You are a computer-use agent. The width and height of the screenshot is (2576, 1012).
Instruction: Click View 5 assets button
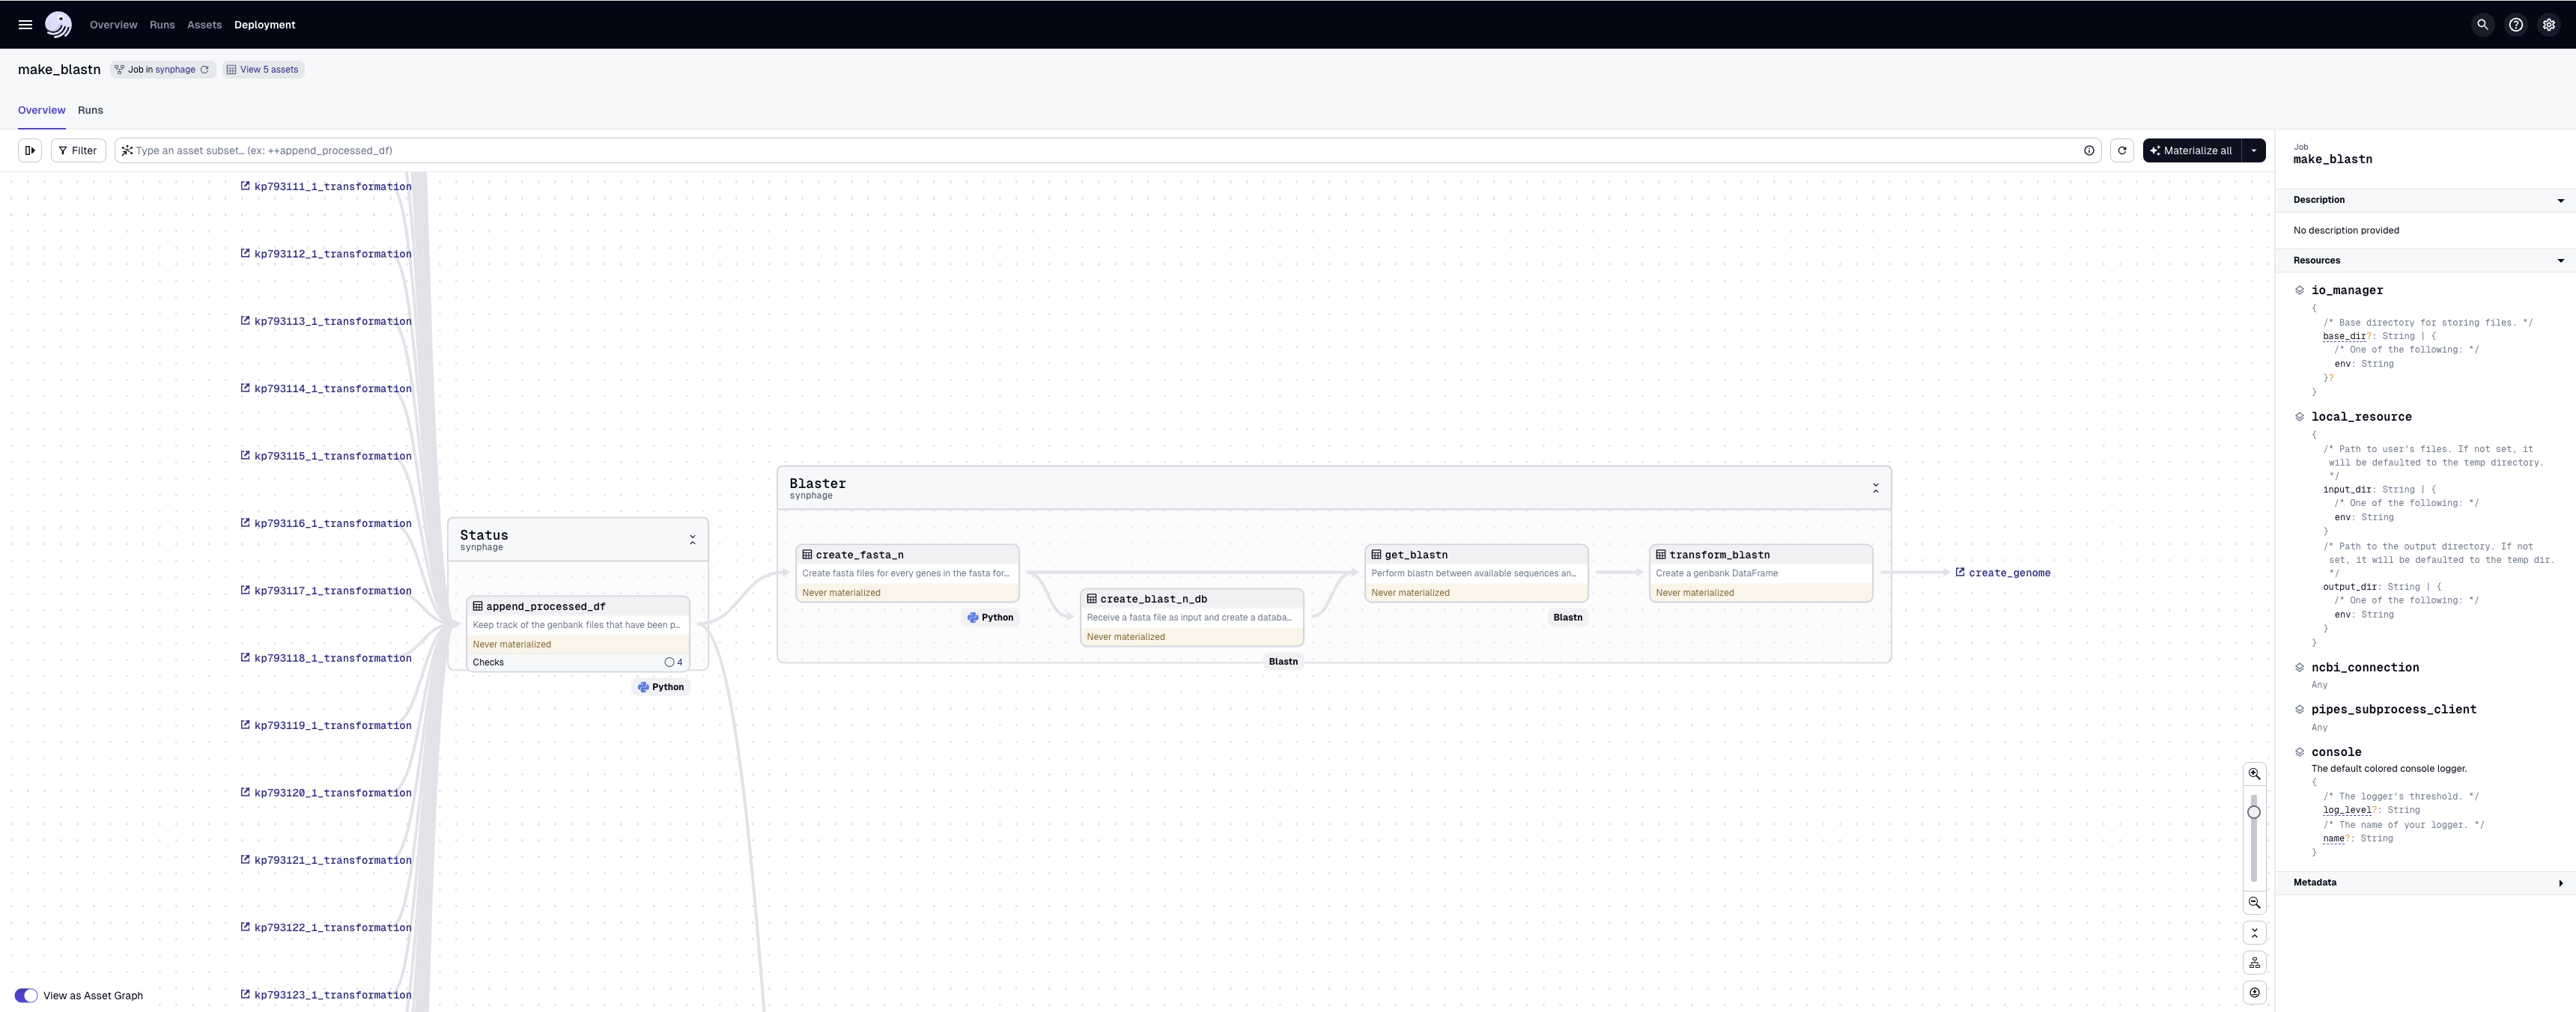pyautogui.click(x=263, y=70)
